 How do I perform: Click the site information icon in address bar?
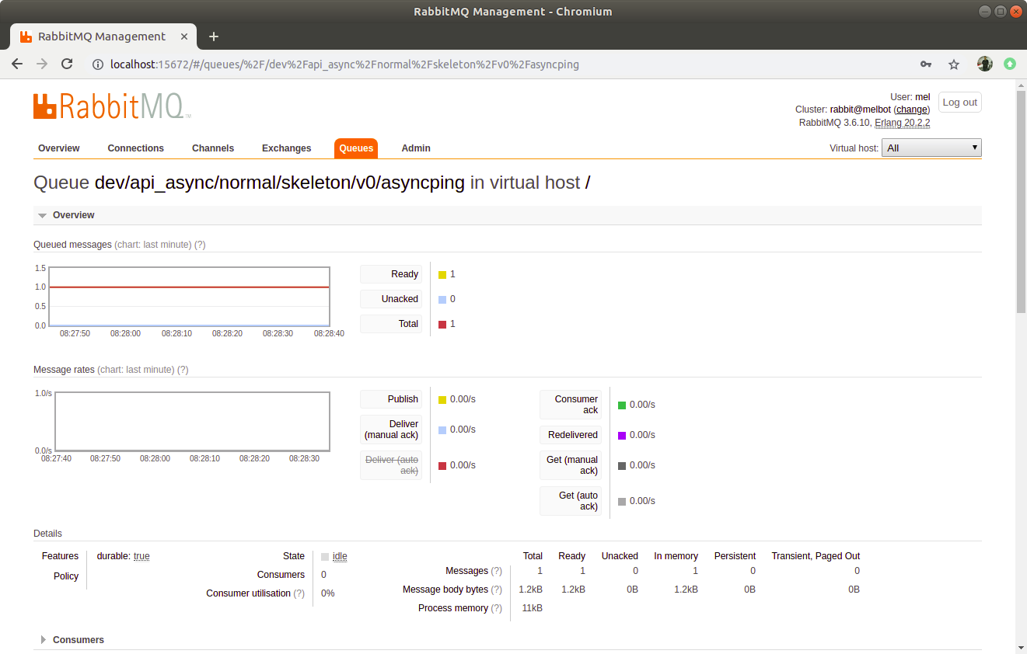point(98,64)
